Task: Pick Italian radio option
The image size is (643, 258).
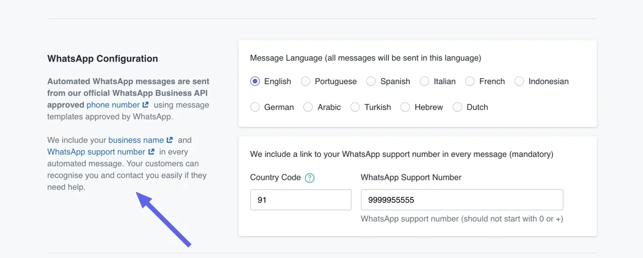Action: [x=425, y=81]
